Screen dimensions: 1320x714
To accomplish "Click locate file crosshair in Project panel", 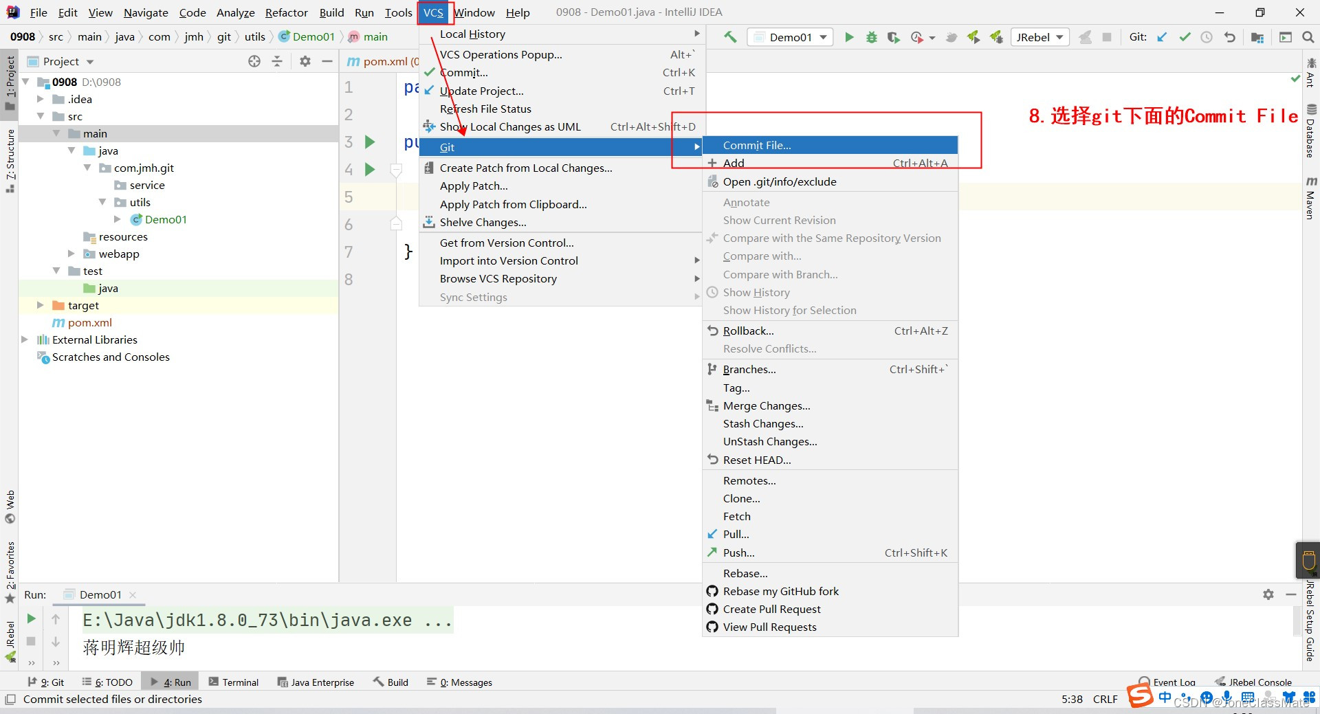I will point(254,61).
